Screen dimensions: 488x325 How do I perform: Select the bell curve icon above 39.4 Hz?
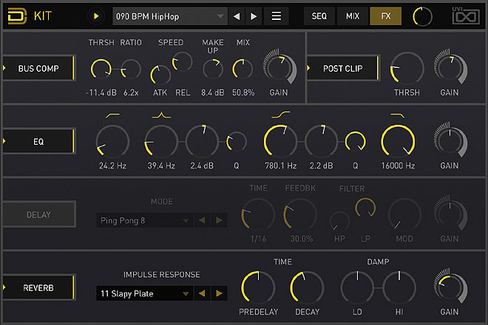pos(161,115)
